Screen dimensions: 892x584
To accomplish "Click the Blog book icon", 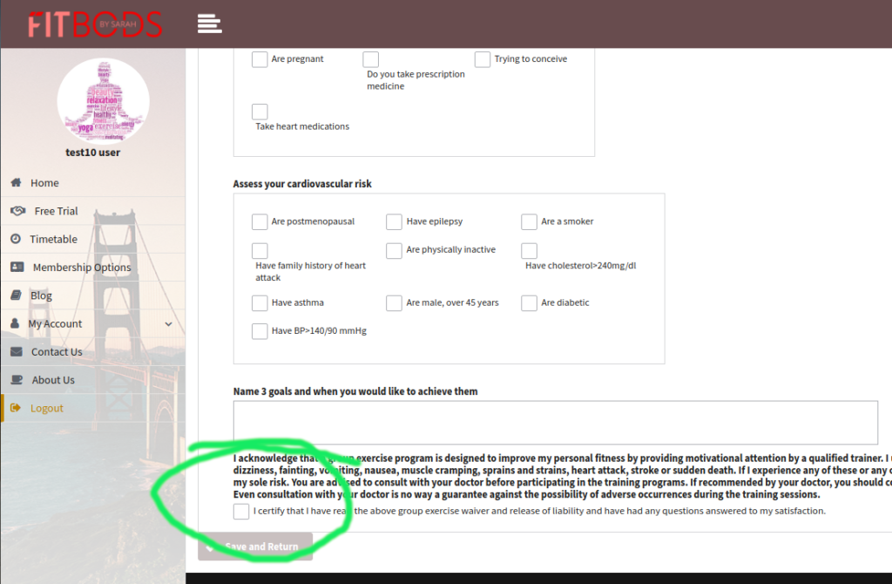I will click(16, 295).
